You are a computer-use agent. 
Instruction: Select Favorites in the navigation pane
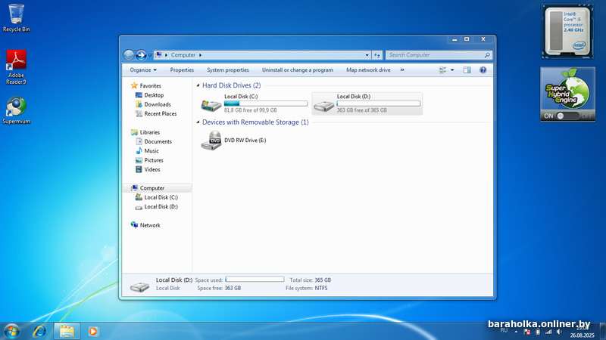tap(150, 85)
